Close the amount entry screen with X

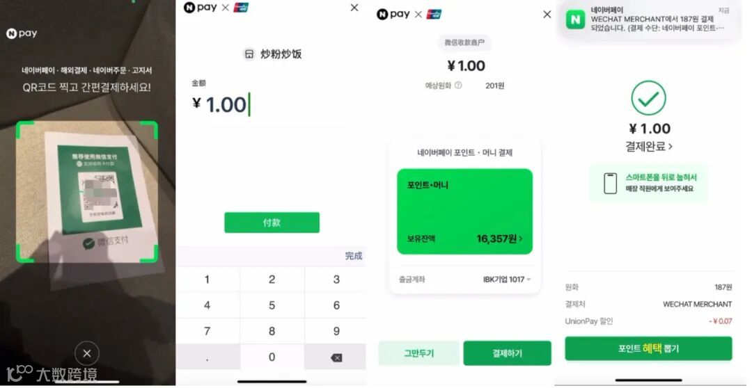(x=354, y=8)
